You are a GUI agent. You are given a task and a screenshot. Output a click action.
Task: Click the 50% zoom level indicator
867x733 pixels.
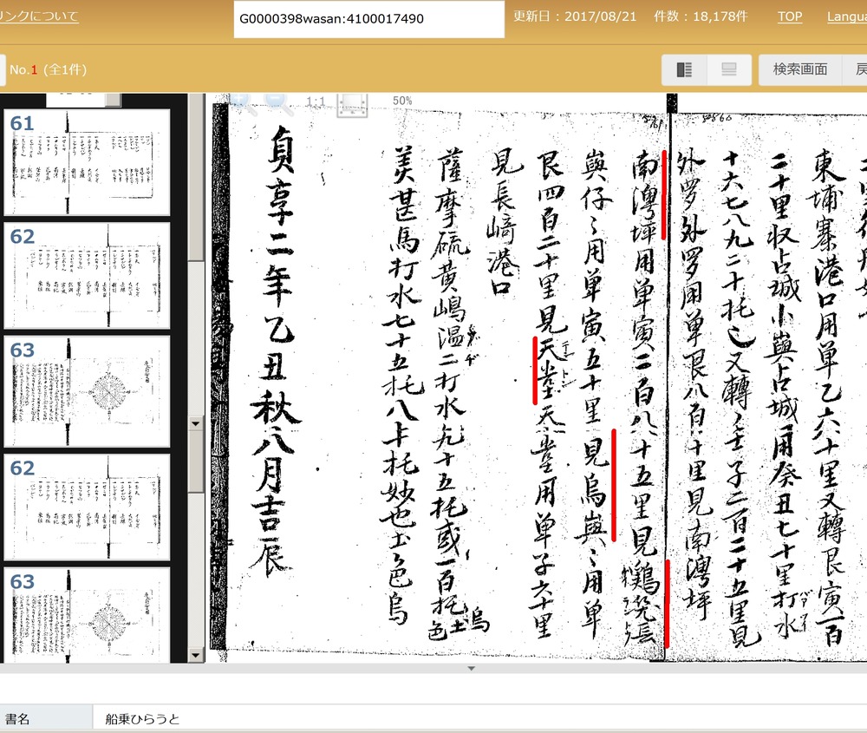[x=402, y=101]
